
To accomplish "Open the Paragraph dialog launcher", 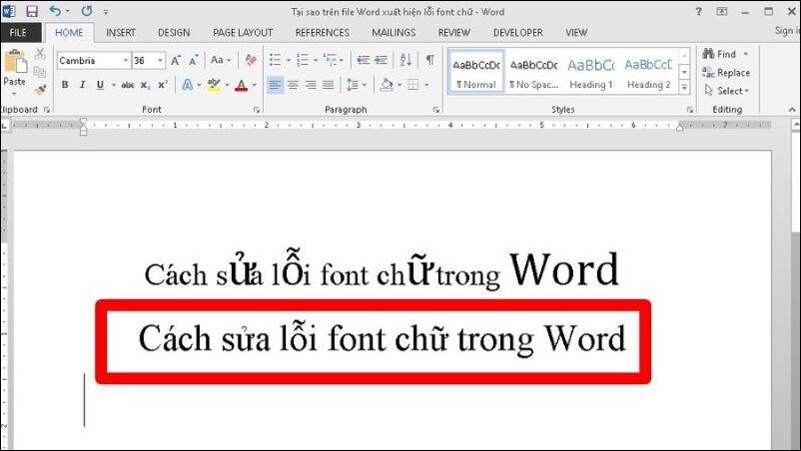I will (435, 110).
